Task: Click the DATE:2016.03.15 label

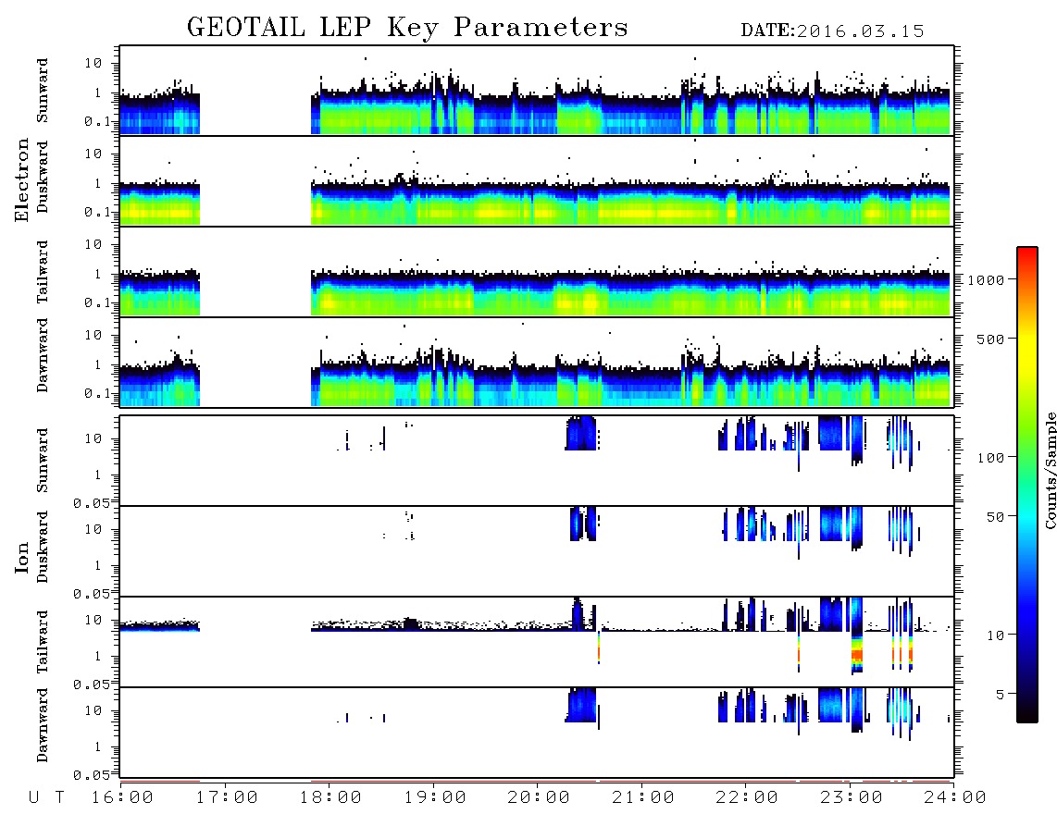Action: (x=832, y=31)
